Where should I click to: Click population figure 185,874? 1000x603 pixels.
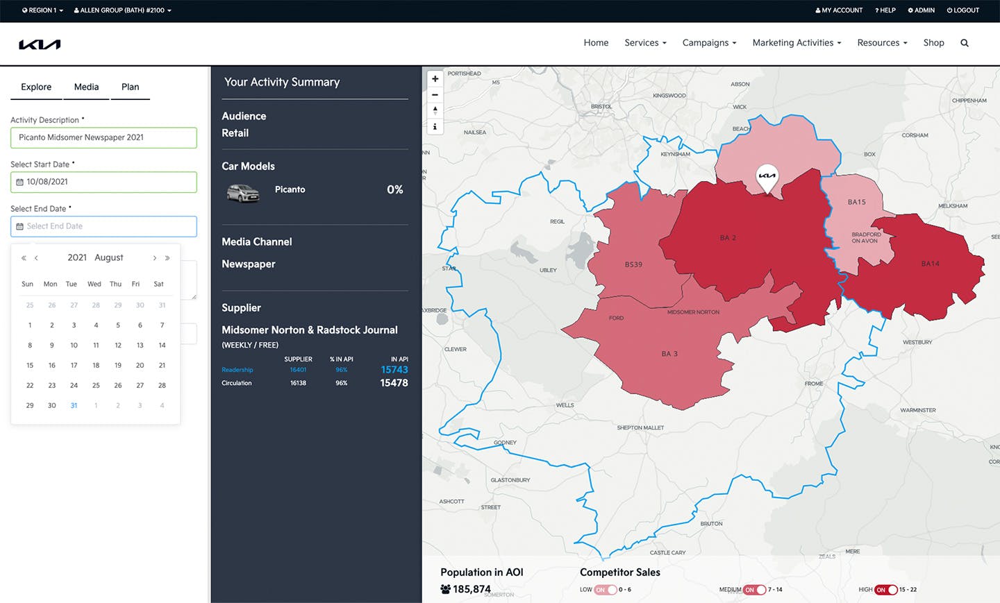point(472,589)
